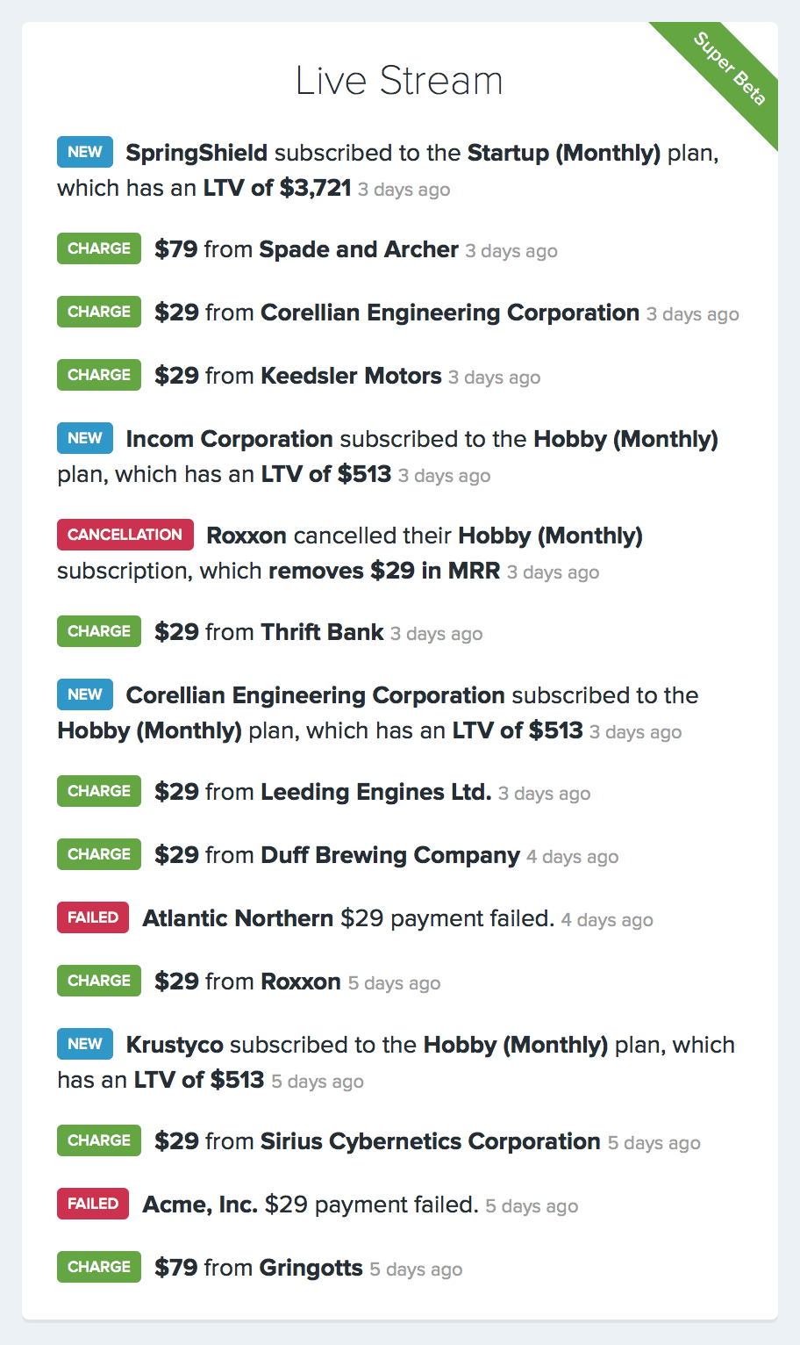Open Leeding Engines Ltd. customer link
The width and height of the screenshot is (800, 1345).
pos(375,792)
